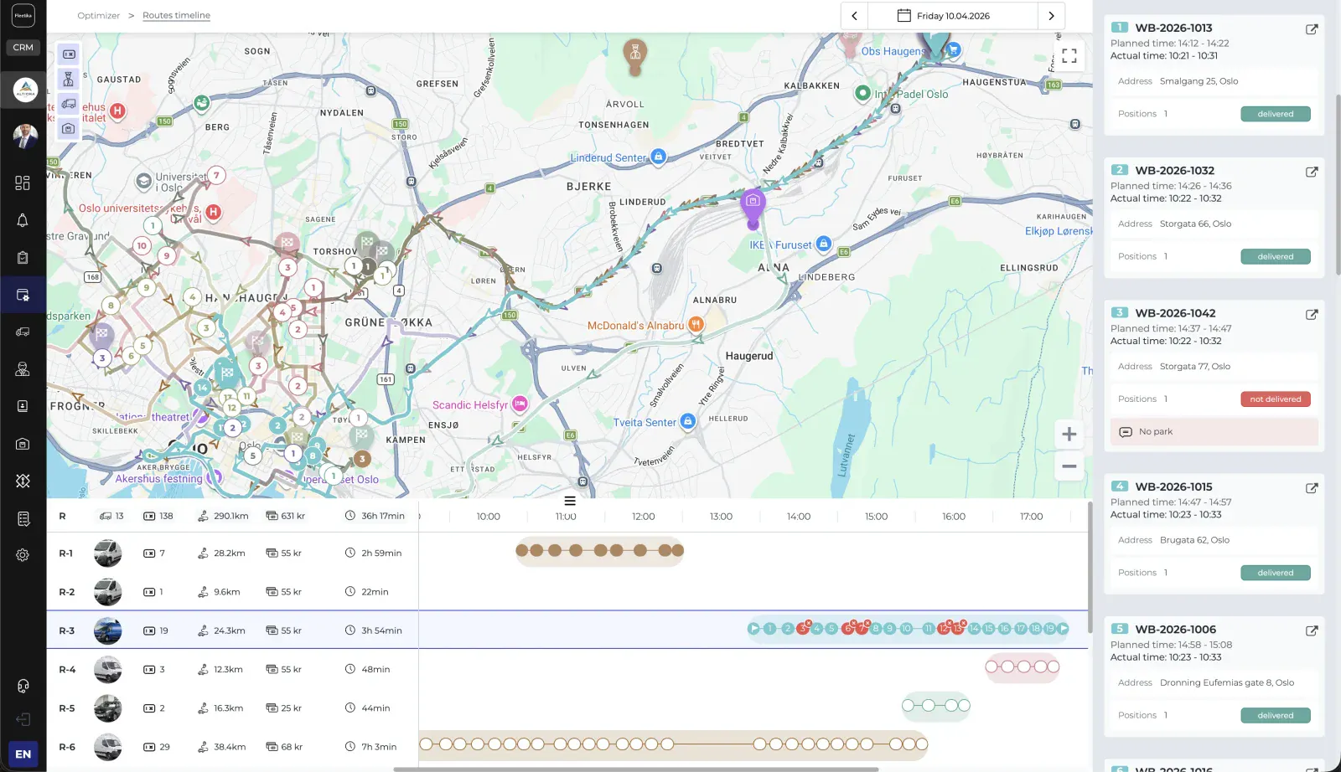Screen dimensions: 1341x772
Task: Click delivered status of WB-2026-1006
Action: [x=1275, y=715]
